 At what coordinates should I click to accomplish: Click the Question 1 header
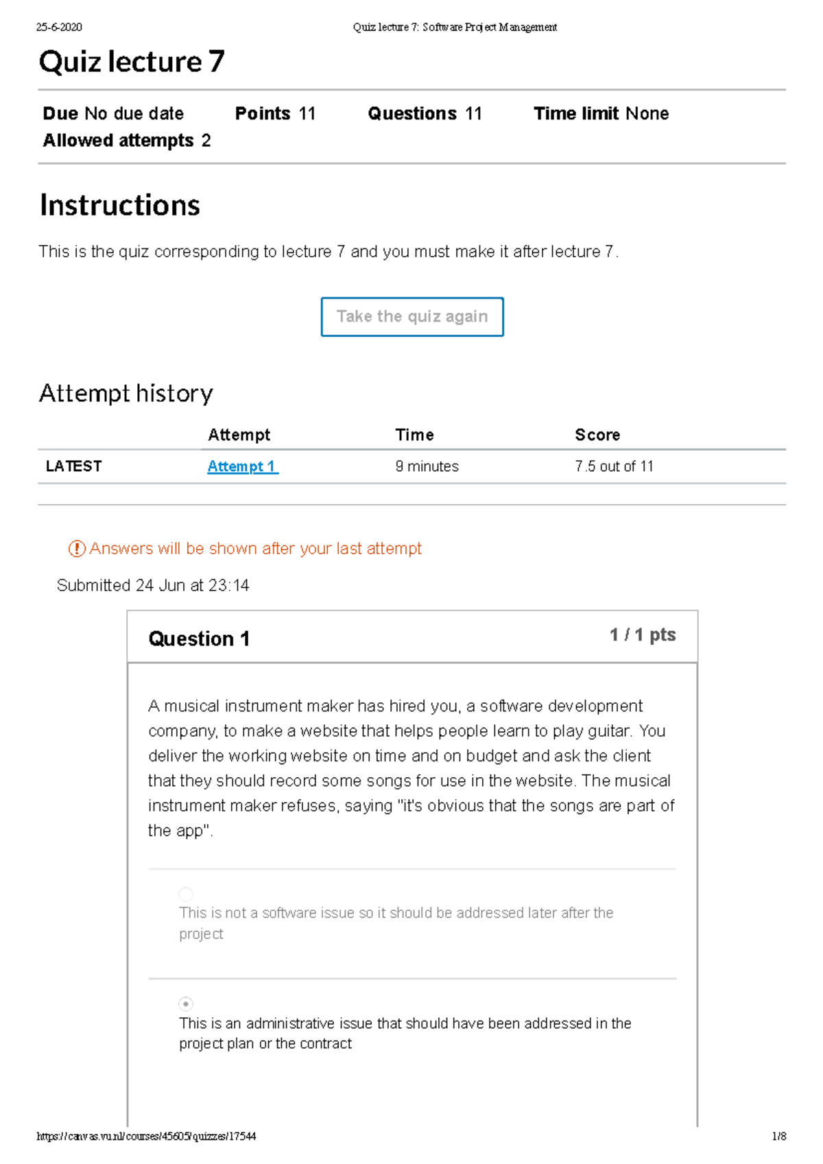pyautogui.click(x=199, y=639)
